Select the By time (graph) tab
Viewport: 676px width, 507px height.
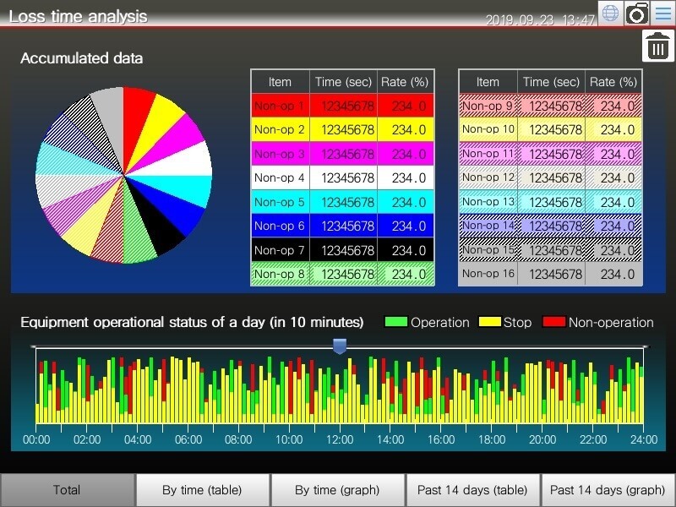click(x=337, y=490)
